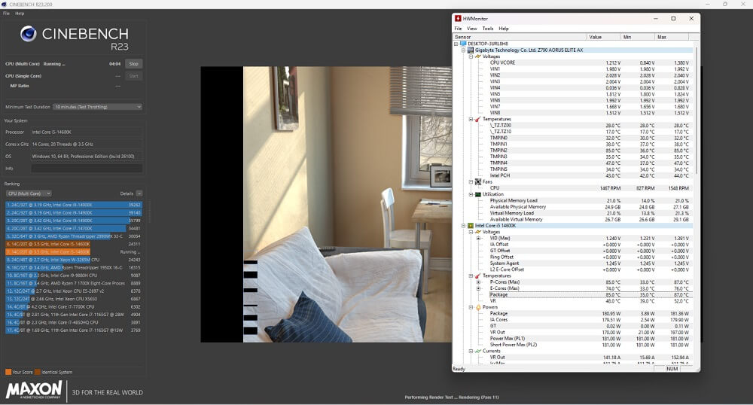Open the Minimum Test Duration dropdown
The width and height of the screenshot is (753, 405).
point(97,107)
